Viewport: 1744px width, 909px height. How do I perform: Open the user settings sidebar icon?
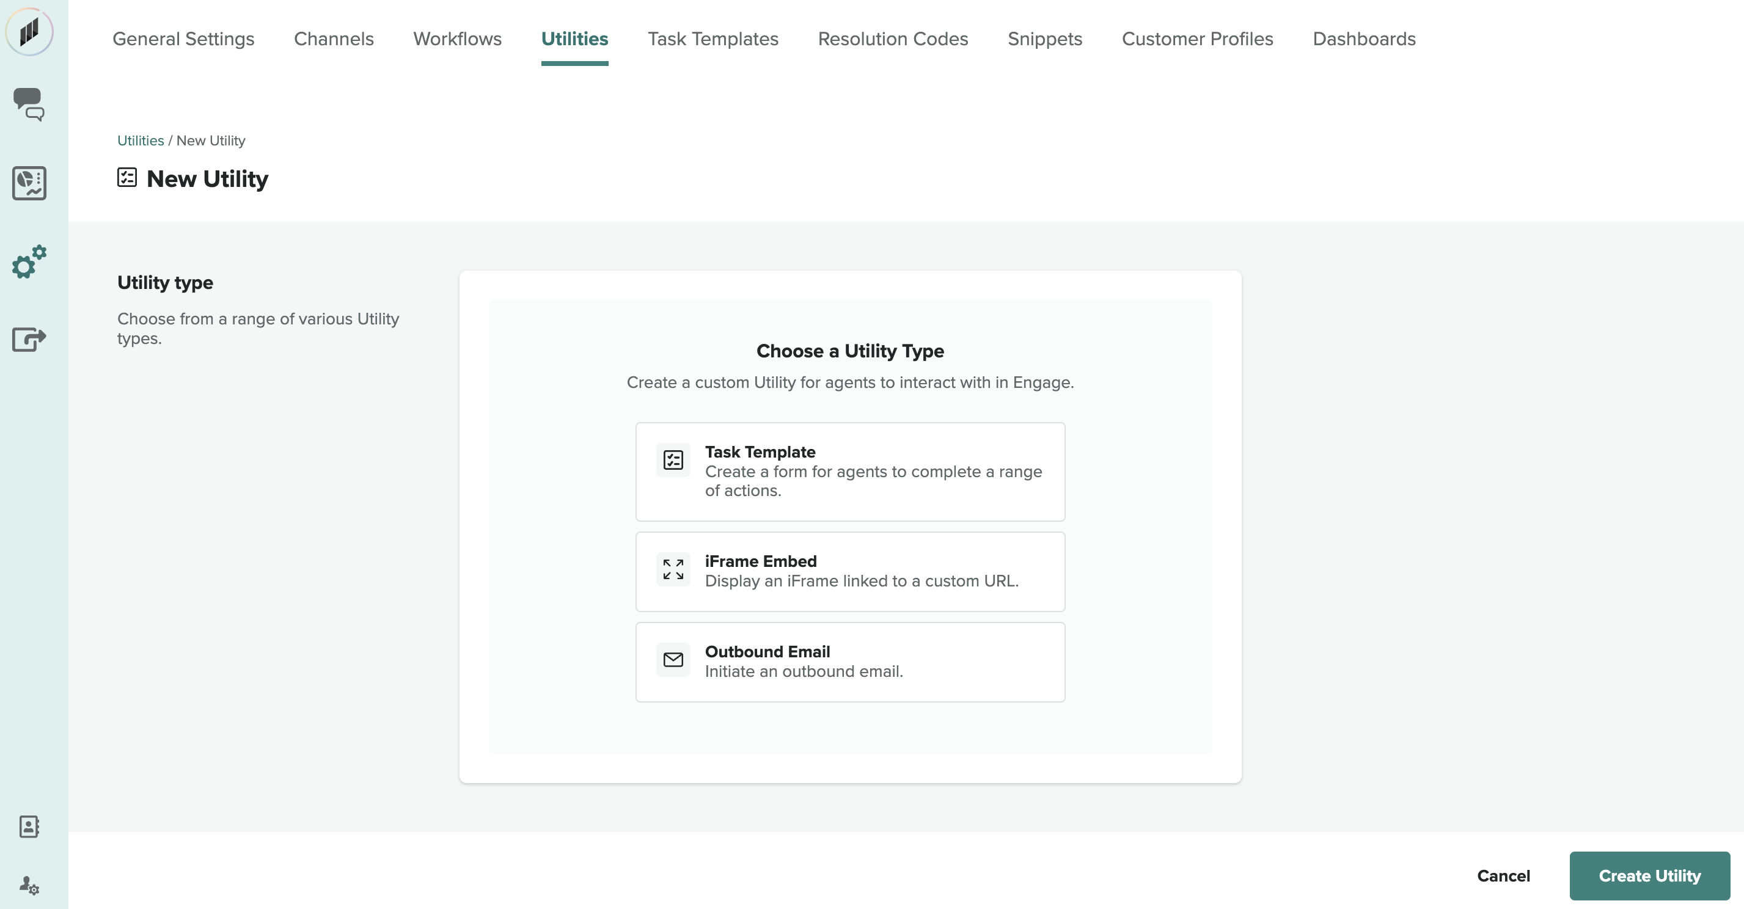click(29, 885)
